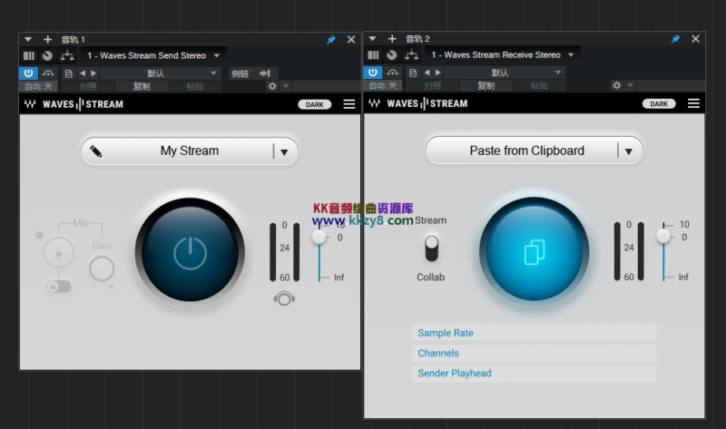
Task: Expand the My Stream dropdown arrow
Action: tap(284, 152)
